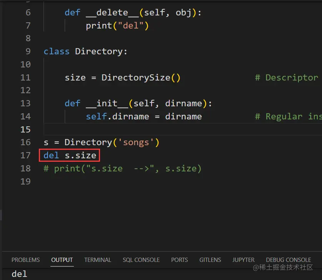322x280 pixels.
Task: Switch to the JUPYTER tab
Action: (244, 260)
